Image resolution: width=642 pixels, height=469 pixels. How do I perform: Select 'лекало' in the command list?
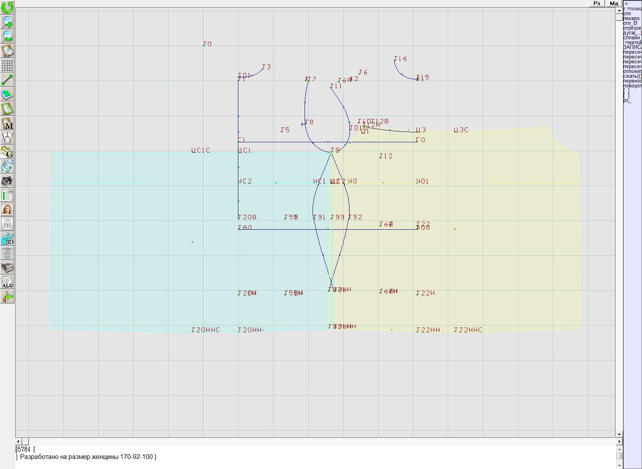pos(631,18)
